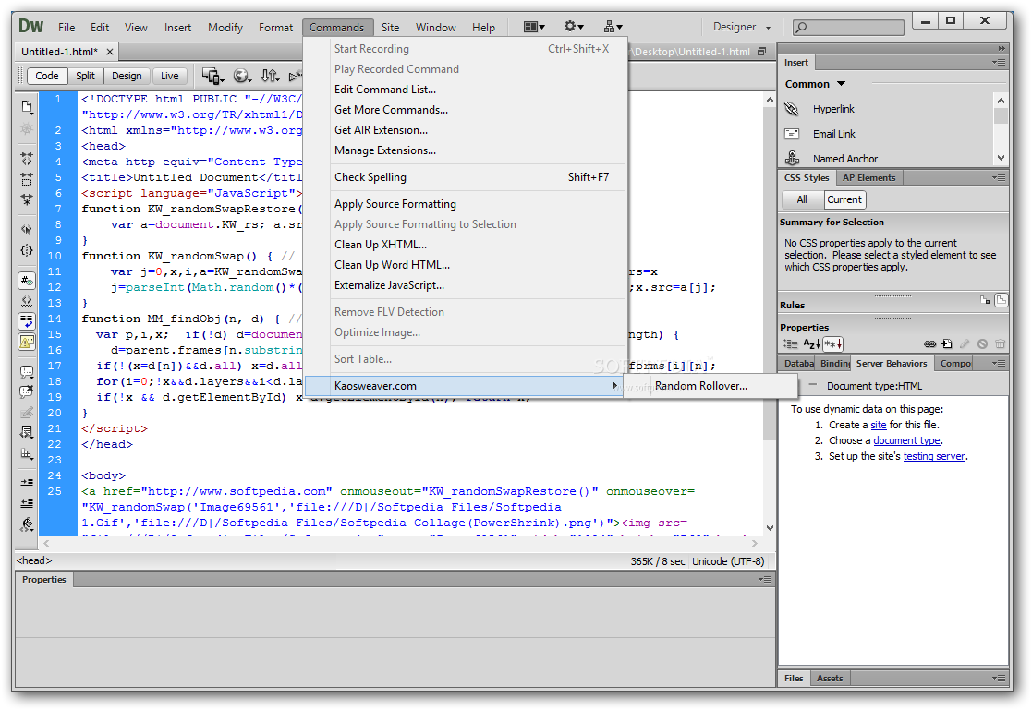This screenshot has width=1032, height=710.
Task: Open the Layout dropdown in application bar
Action: pyautogui.click(x=534, y=27)
